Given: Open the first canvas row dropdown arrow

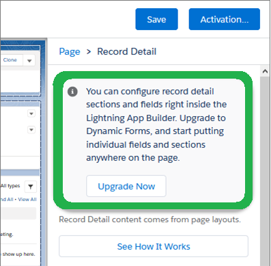Looking at the screenshot, I should click(31, 114).
